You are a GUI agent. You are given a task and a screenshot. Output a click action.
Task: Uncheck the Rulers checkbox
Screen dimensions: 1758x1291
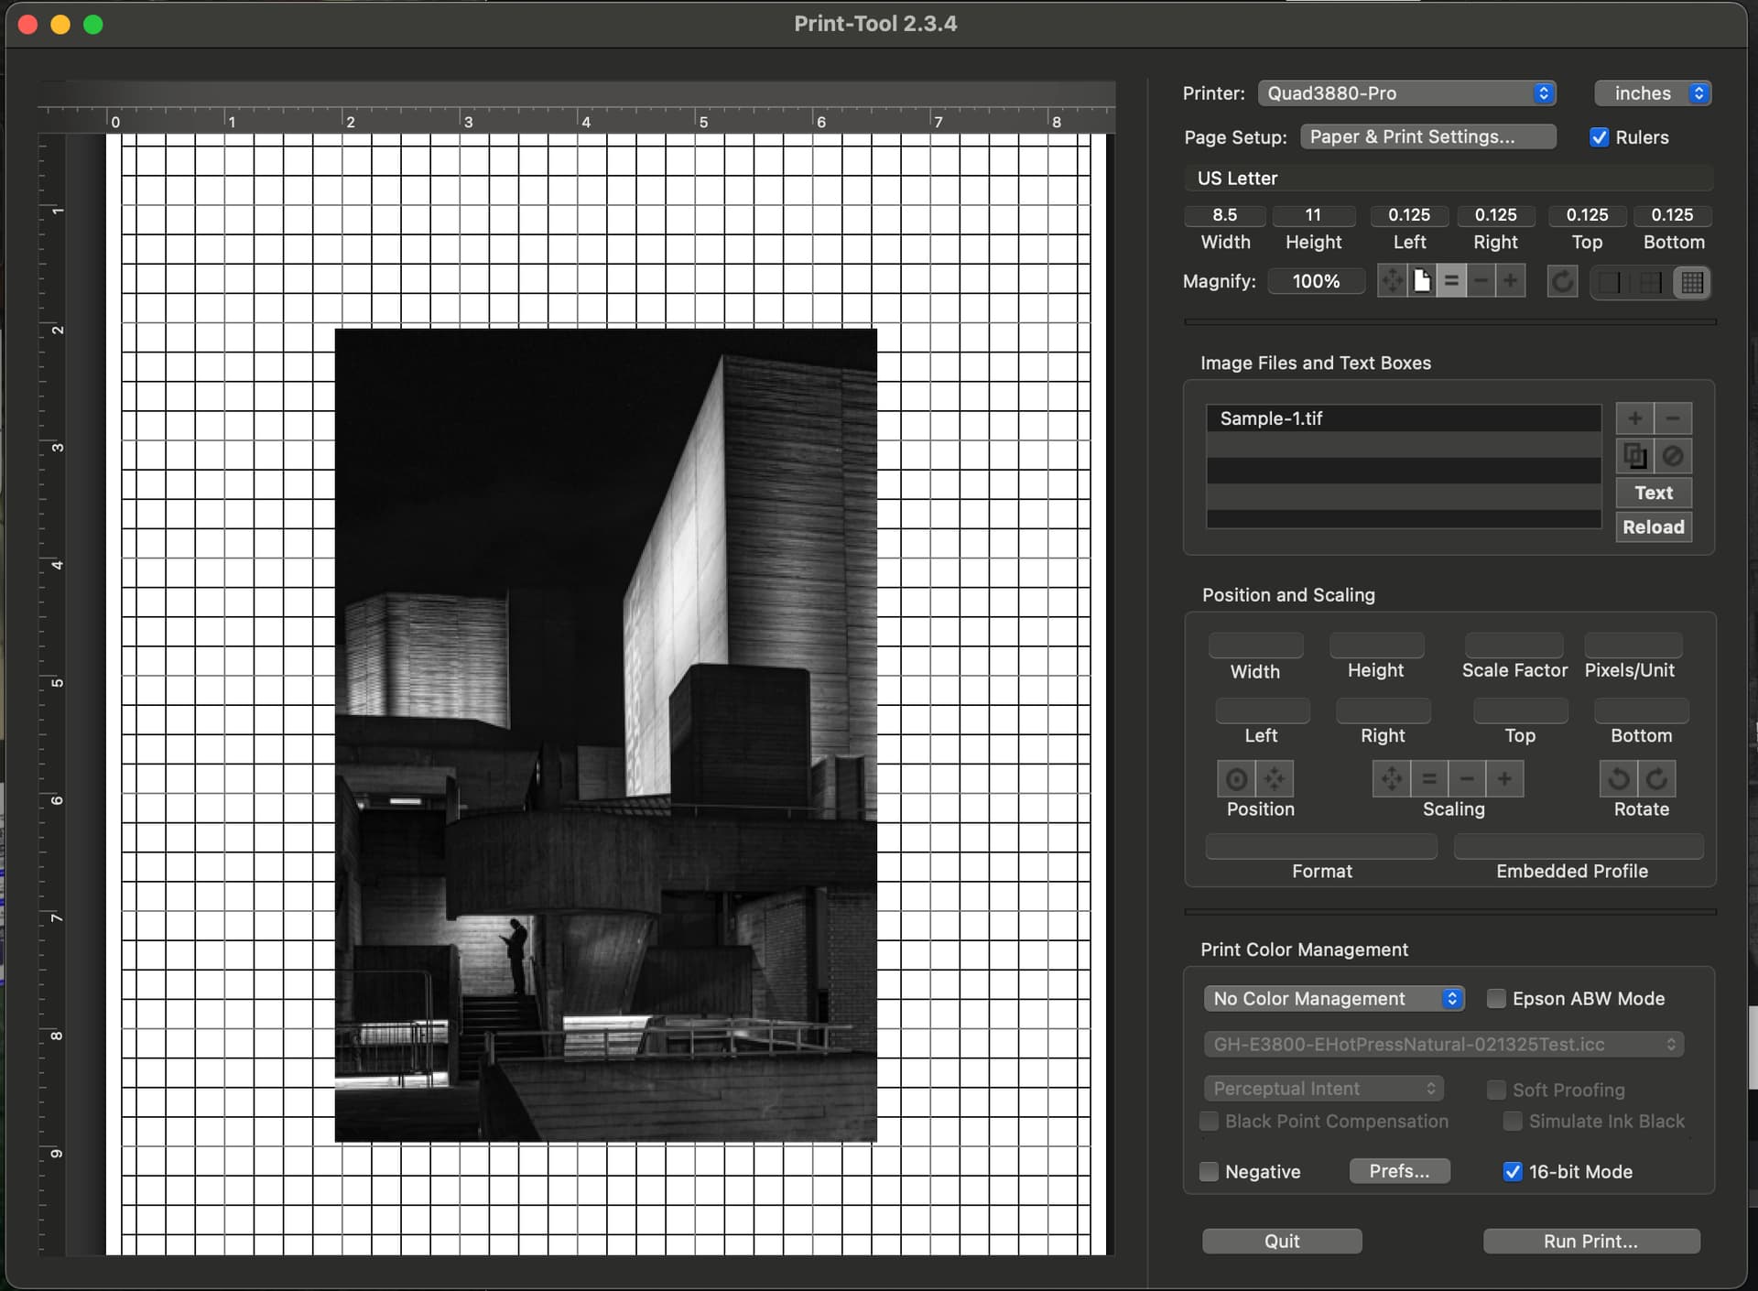coord(1599,137)
